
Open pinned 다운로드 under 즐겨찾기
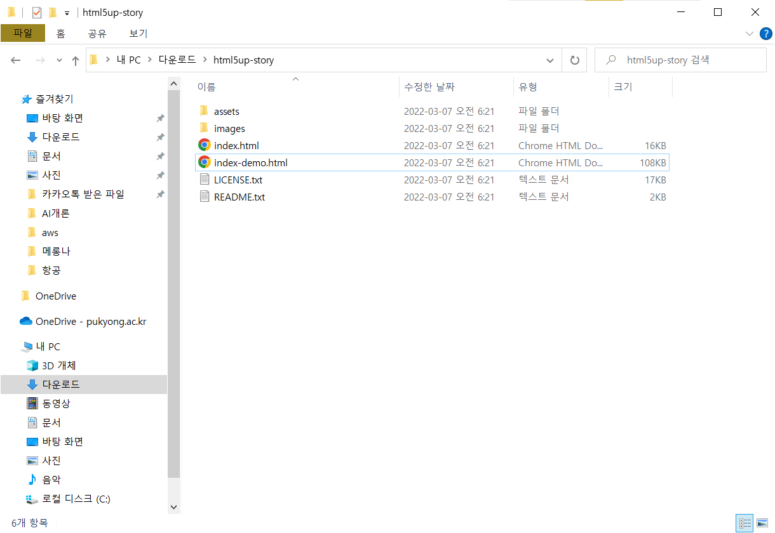coord(61,137)
